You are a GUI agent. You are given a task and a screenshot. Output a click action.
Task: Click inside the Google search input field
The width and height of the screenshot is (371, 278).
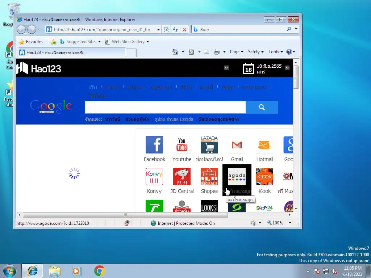pos(165,107)
